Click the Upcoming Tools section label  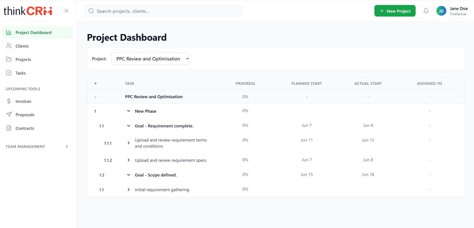[23, 89]
